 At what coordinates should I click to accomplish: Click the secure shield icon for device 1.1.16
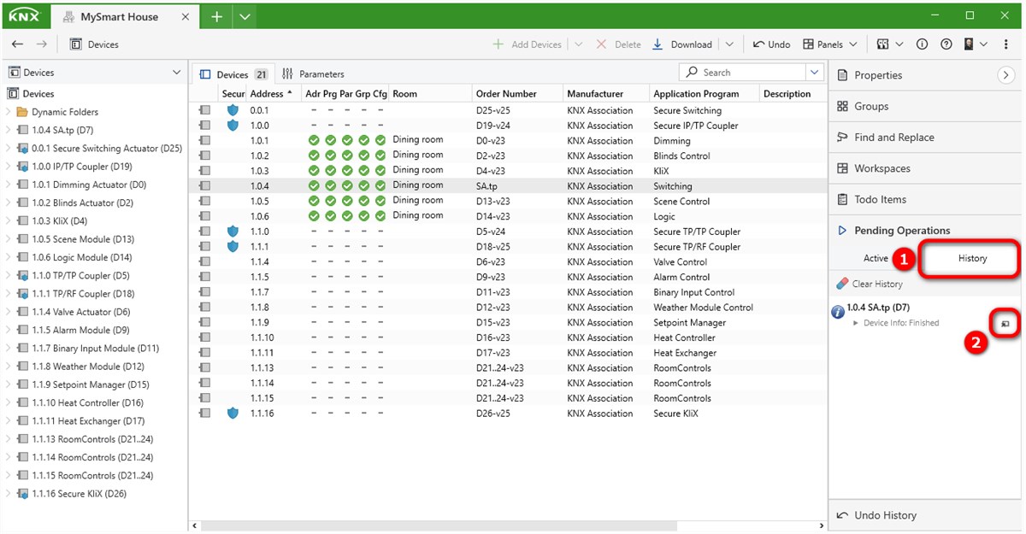point(233,414)
